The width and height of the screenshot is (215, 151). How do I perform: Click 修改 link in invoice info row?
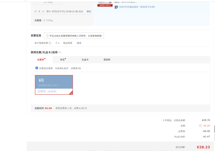[x=79, y=43]
